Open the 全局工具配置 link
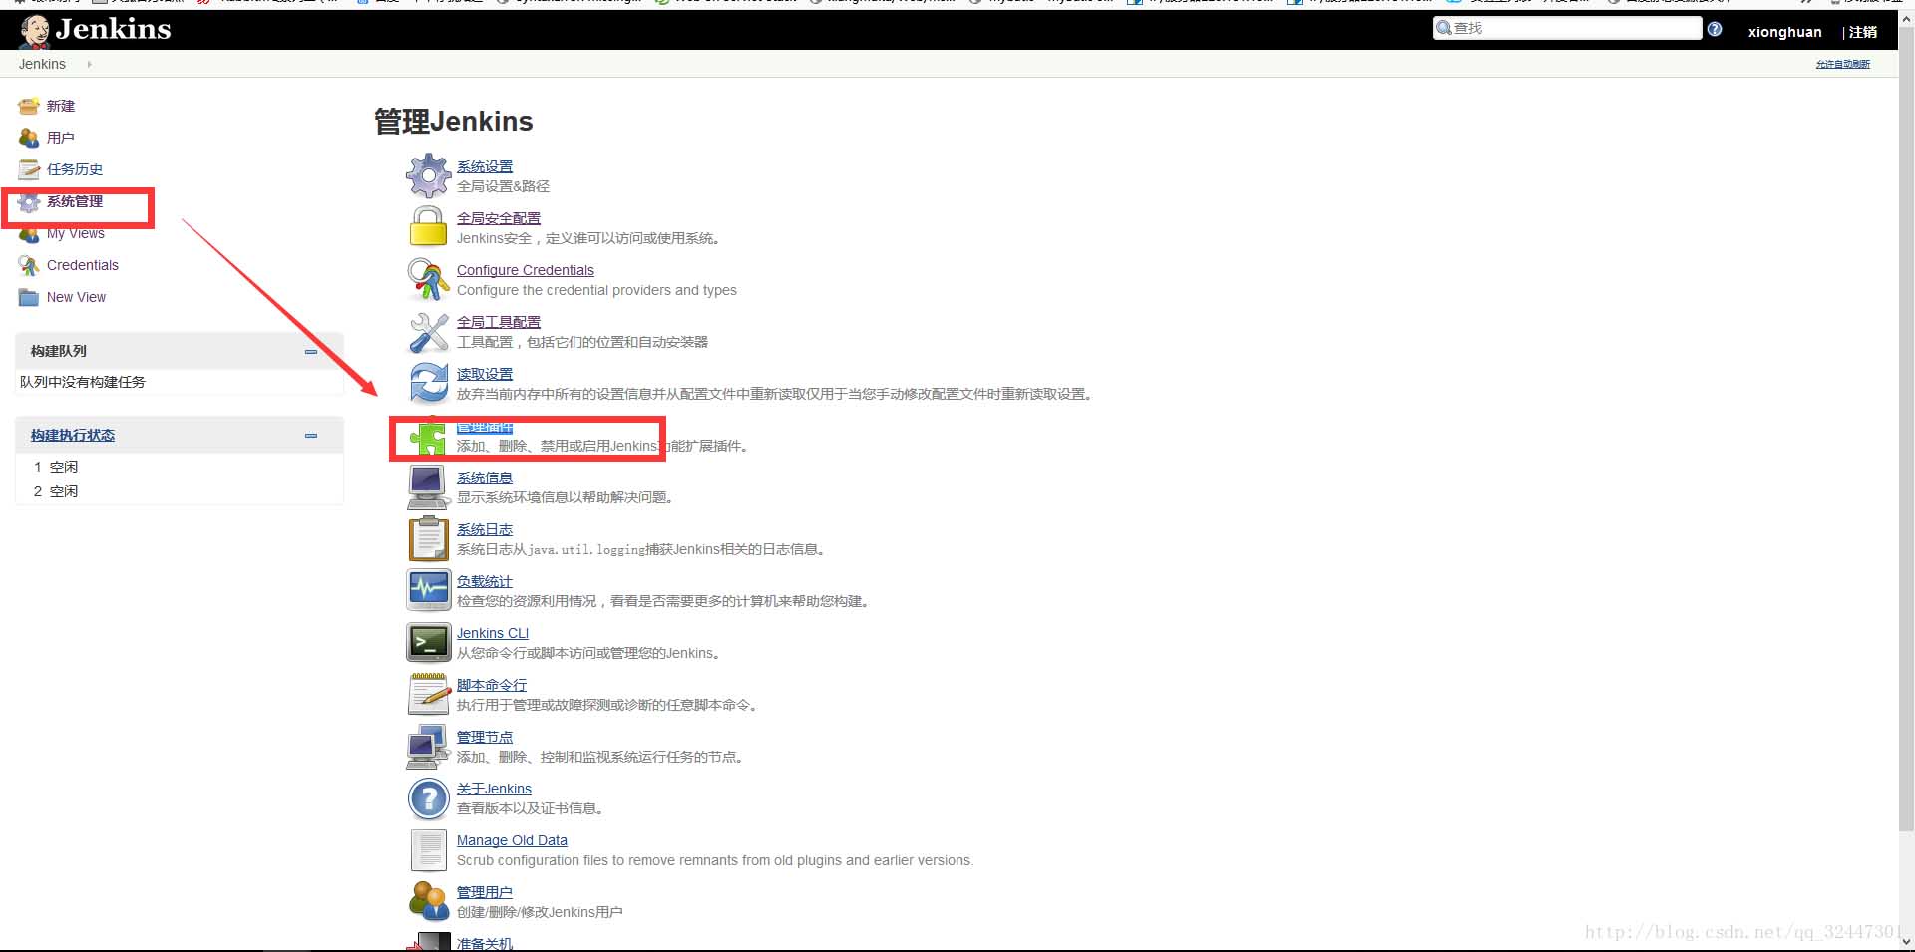This screenshot has width=1915, height=952. coord(499,322)
